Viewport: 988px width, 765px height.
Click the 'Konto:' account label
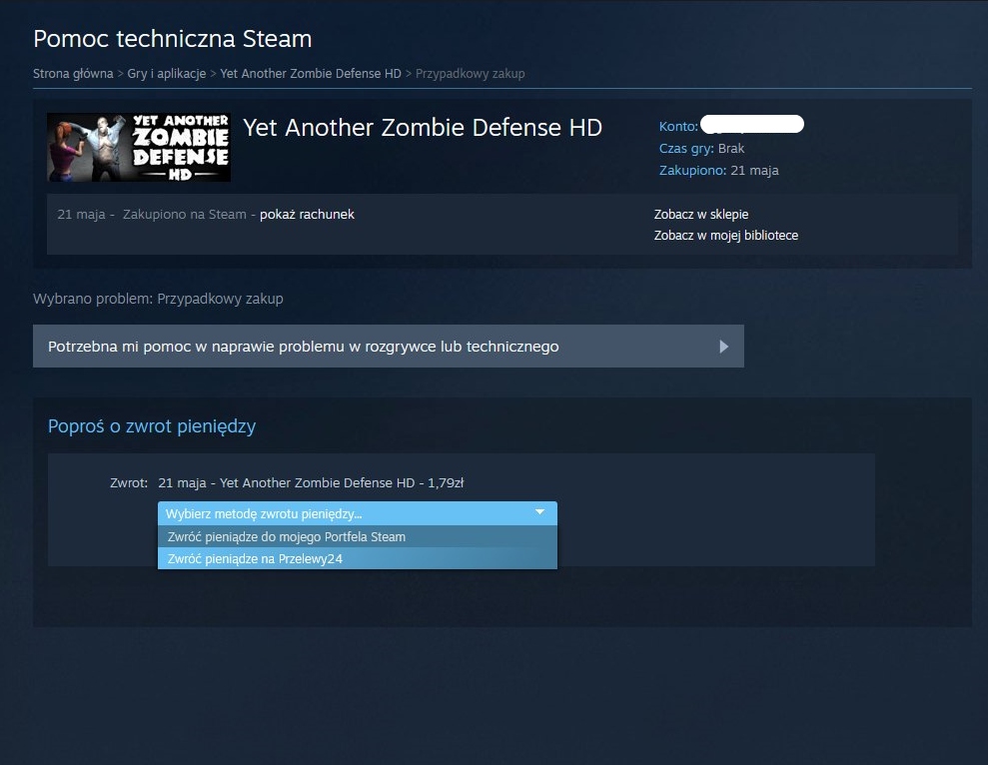coord(678,126)
